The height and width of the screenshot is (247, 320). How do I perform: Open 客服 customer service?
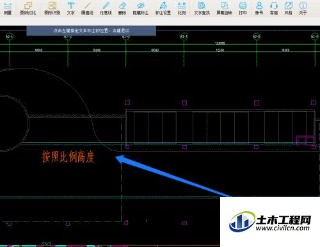[x=274, y=8]
